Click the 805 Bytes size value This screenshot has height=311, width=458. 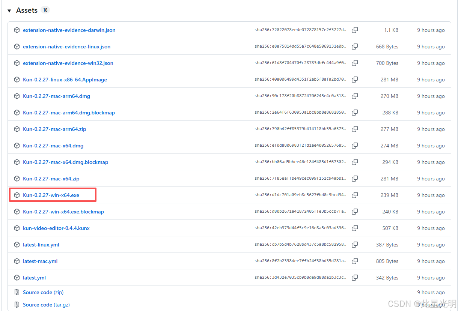tap(387, 261)
